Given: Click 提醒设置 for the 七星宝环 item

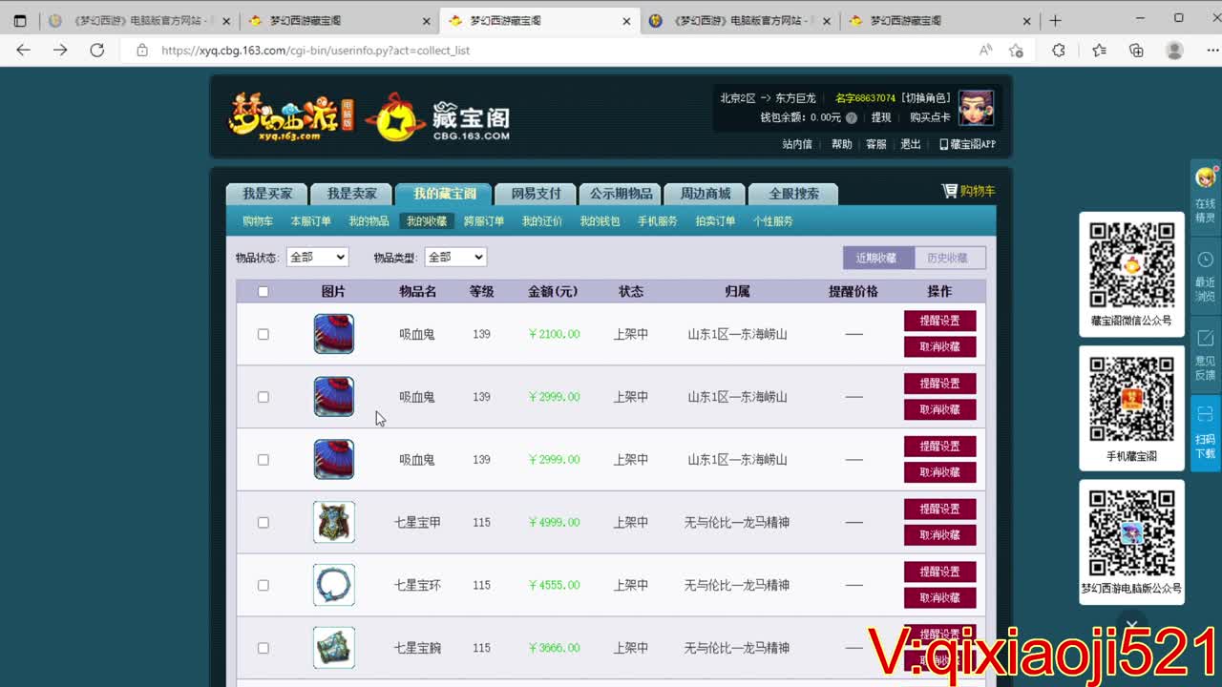Looking at the screenshot, I should pyautogui.click(x=939, y=571).
